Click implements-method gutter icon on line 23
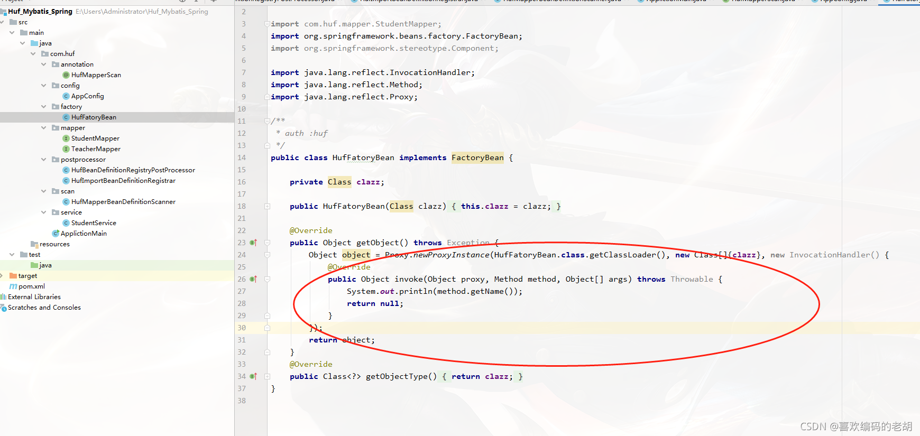Viewport: 920px width, 436px height. click(253, 243)
